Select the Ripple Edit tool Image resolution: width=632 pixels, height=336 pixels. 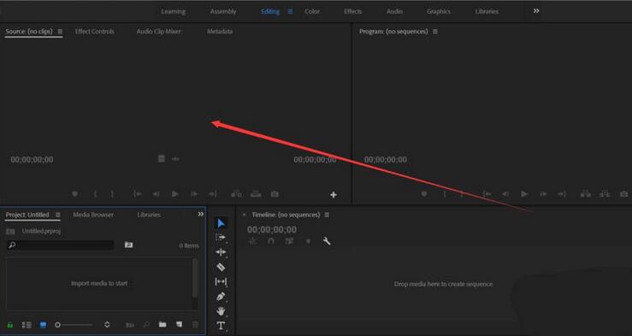221,252
